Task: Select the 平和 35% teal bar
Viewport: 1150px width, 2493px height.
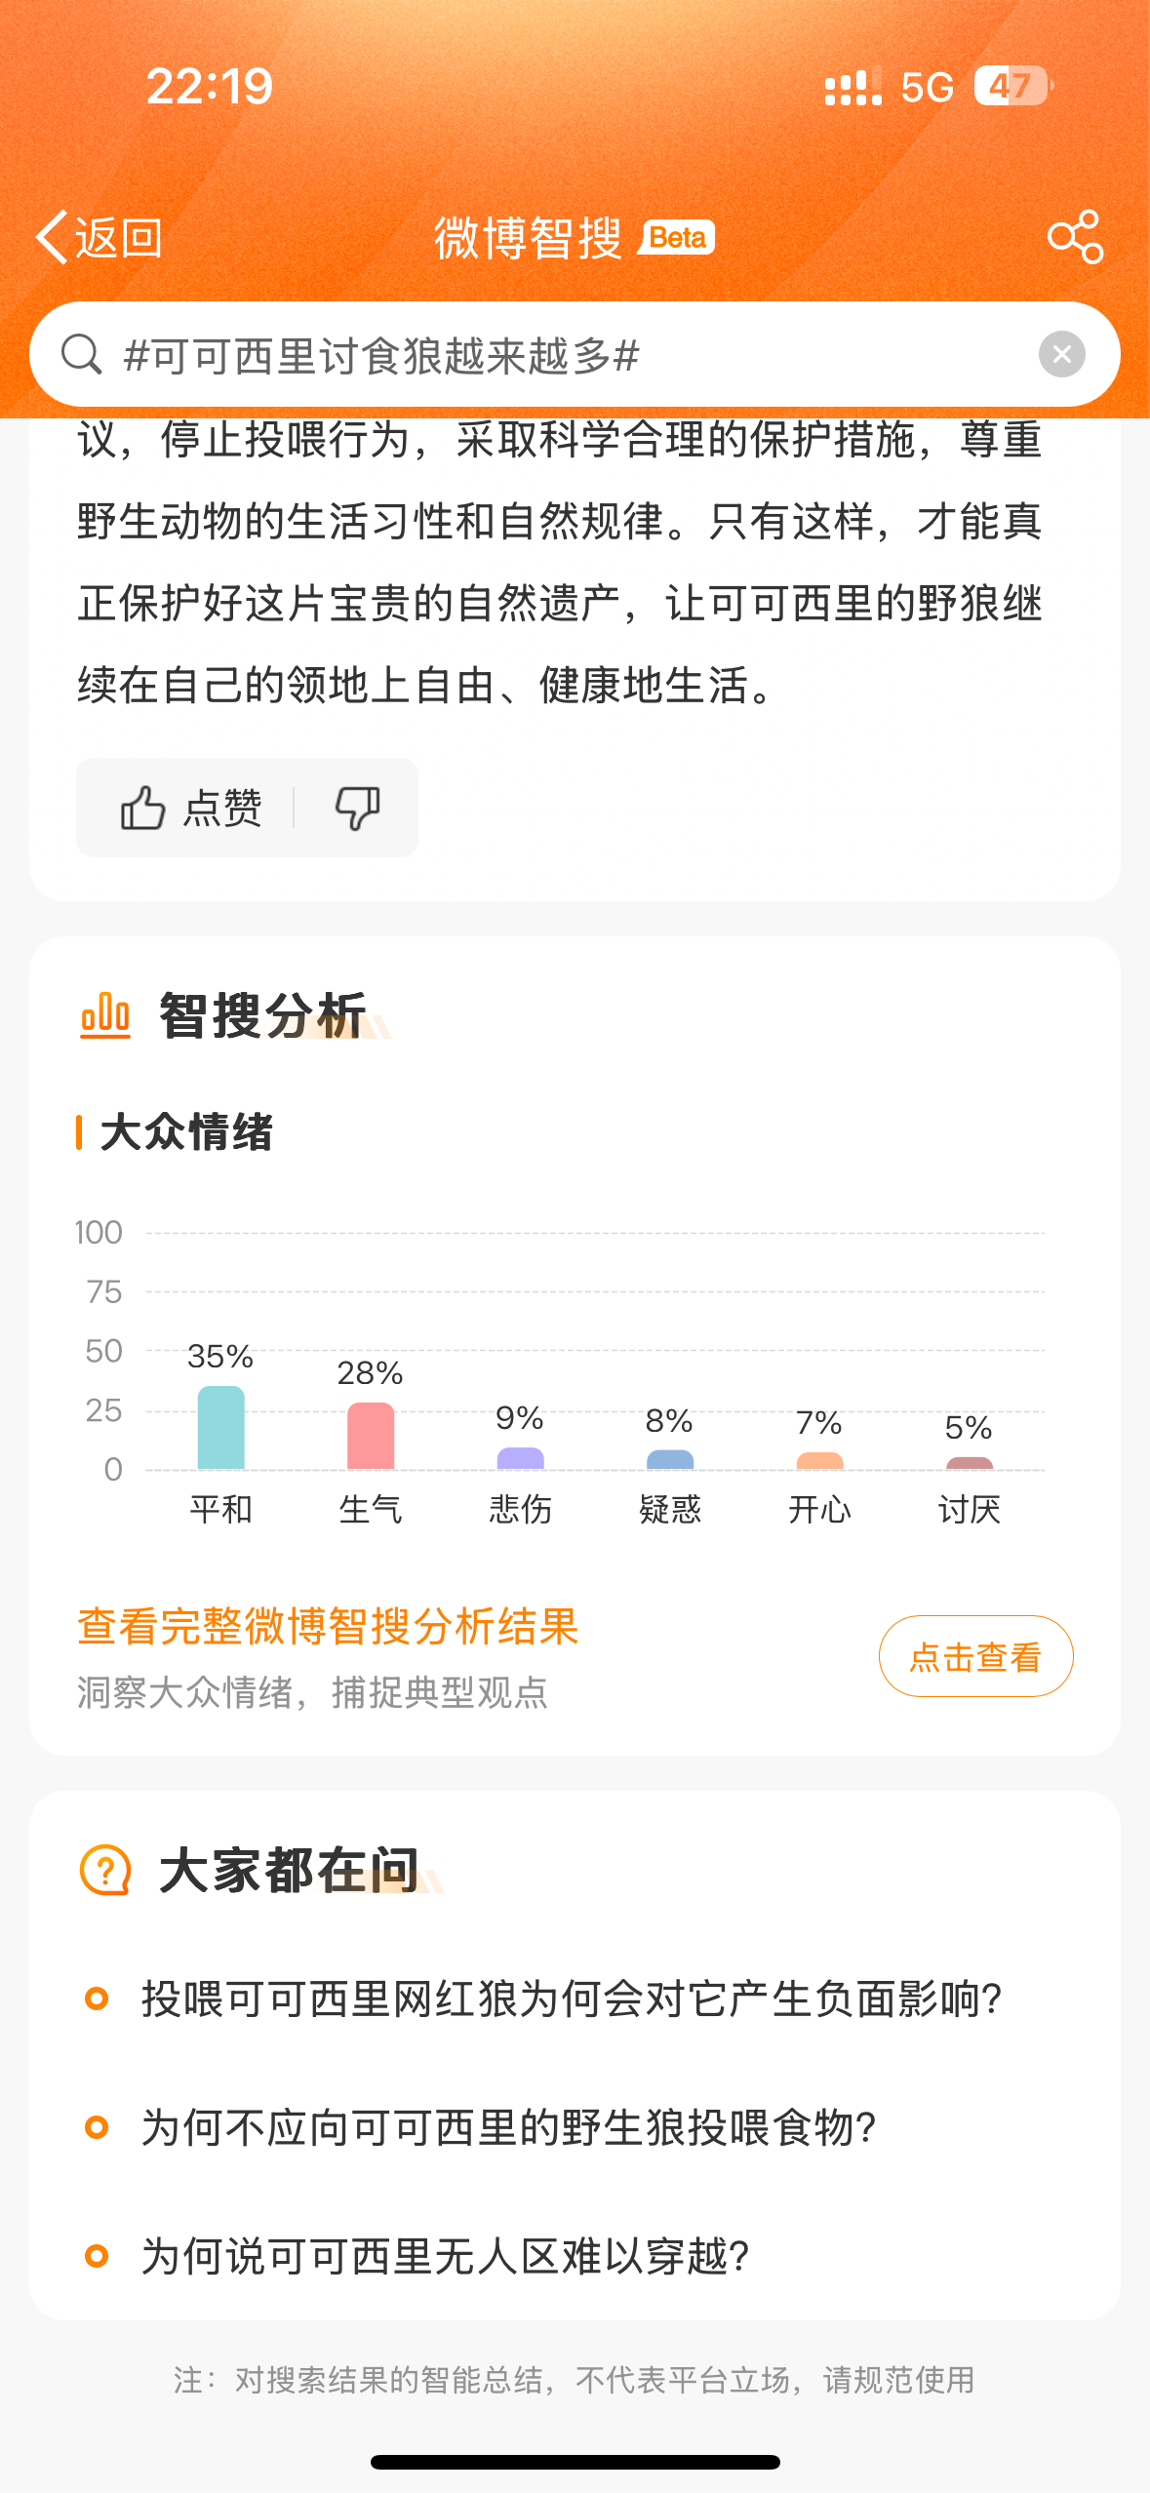Action: [x=220, y=1427]
